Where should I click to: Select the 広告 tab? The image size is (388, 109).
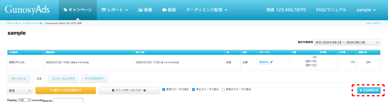click(39, 79)
